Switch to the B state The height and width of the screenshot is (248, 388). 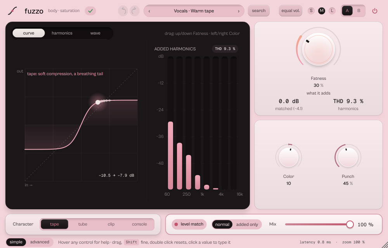click(x=359, y=11)
